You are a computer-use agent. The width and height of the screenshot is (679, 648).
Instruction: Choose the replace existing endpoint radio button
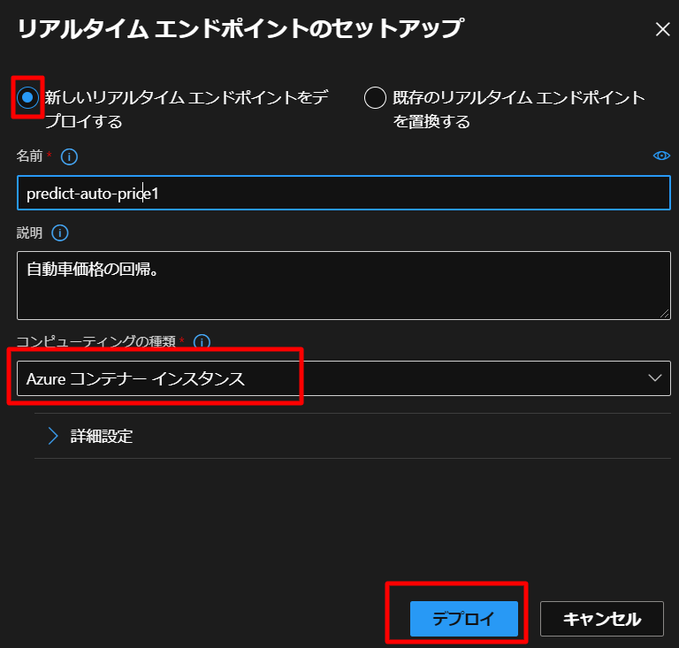click(x=376, y=98)
